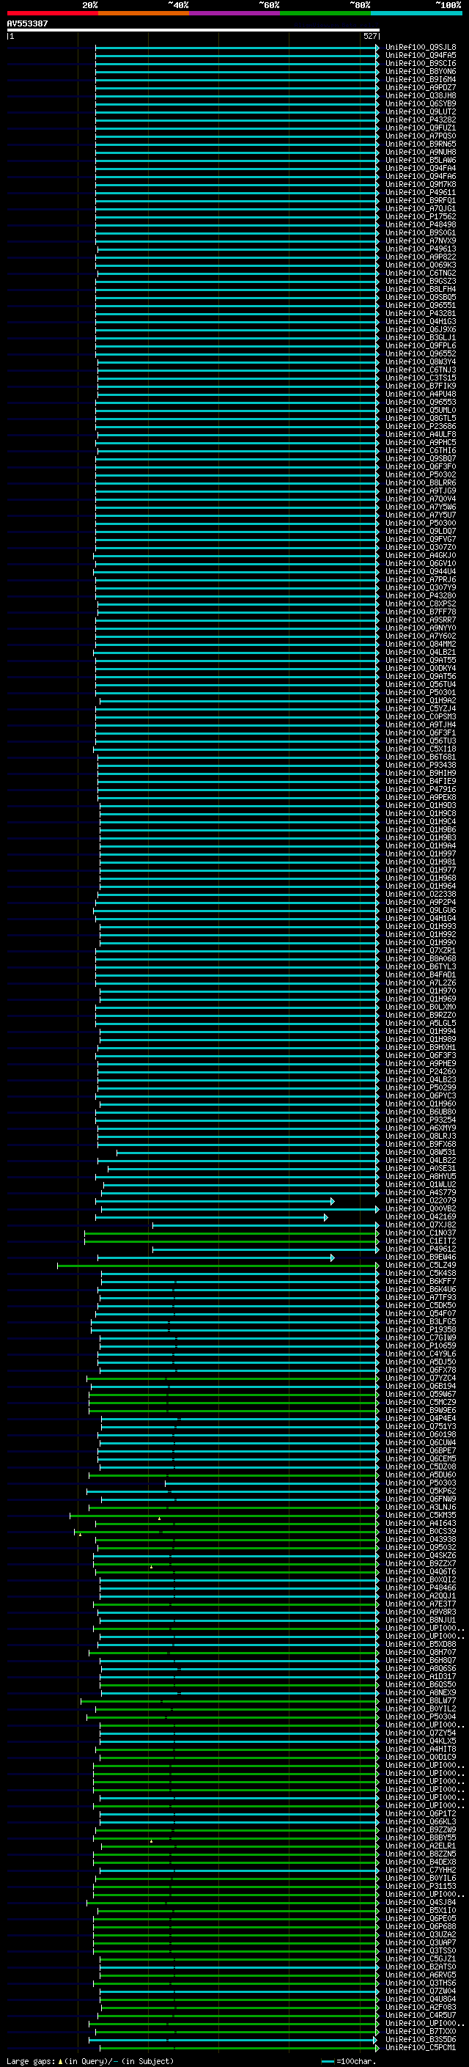Click hit label UniRef100_Q84MM2

coord(421,645)
